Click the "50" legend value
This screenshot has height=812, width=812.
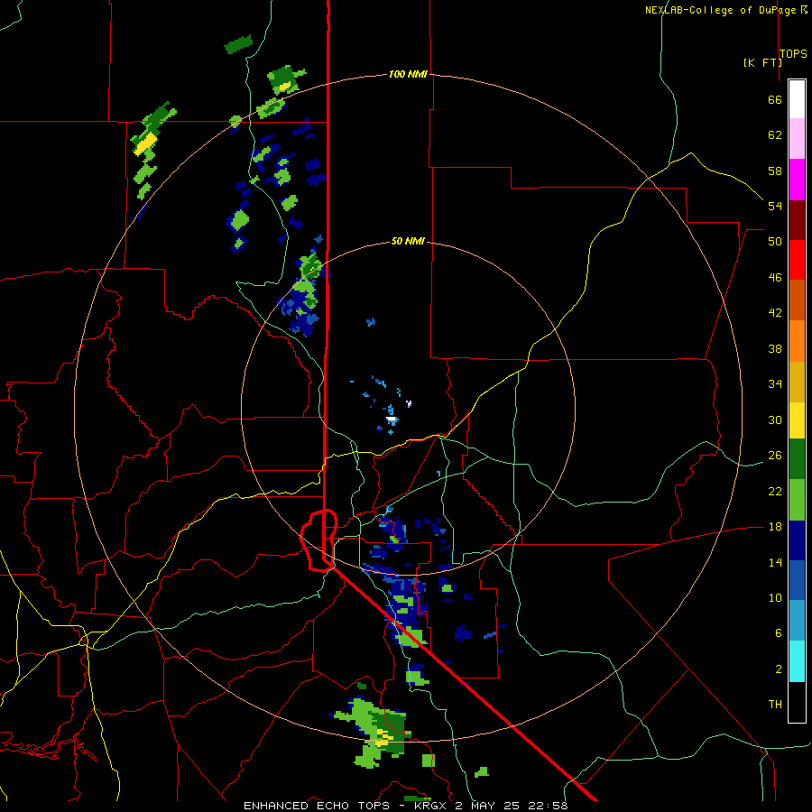tap(775, 242)
